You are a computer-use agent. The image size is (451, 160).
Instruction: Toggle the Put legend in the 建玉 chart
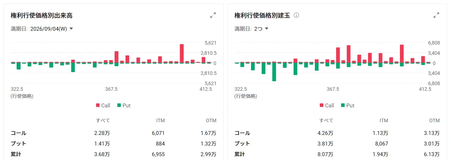tap(347, 105)
